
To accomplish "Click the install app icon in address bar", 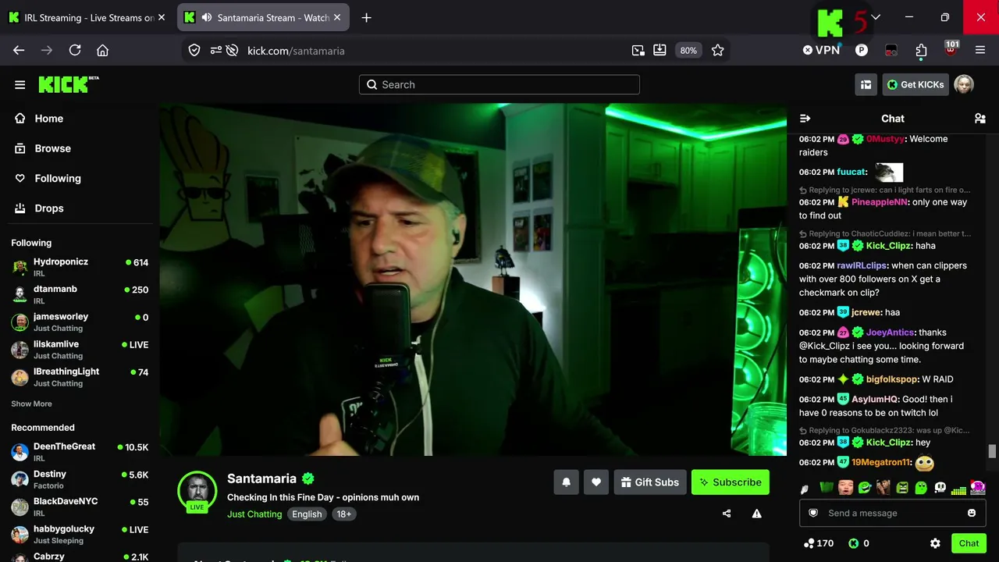I will tap(659, 51).
